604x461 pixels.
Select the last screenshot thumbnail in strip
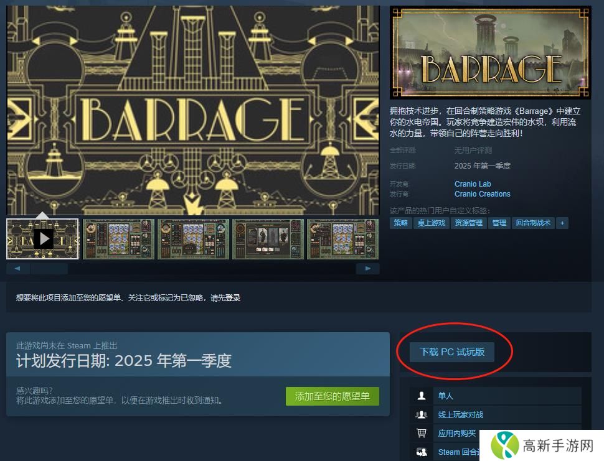tap(343, 239)
